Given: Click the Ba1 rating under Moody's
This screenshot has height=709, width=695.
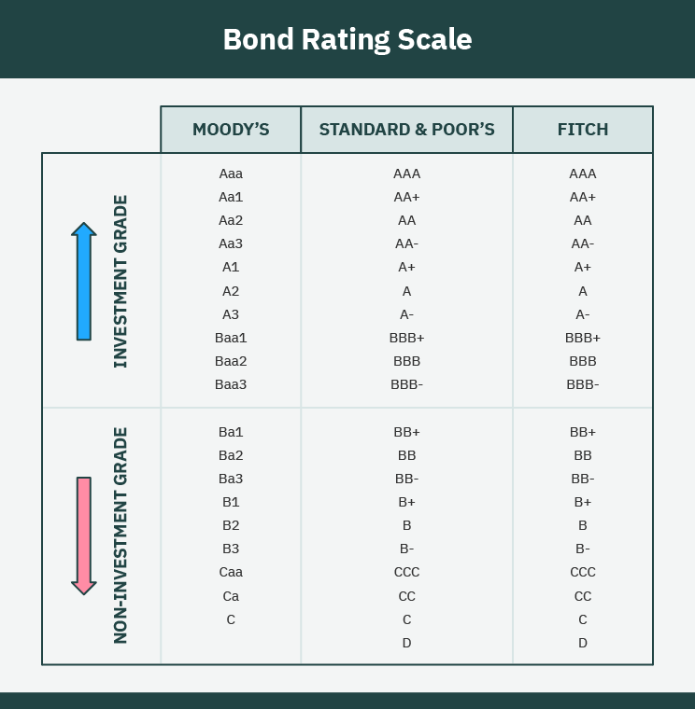Looking at the screenshot, I should pos(231,432).
